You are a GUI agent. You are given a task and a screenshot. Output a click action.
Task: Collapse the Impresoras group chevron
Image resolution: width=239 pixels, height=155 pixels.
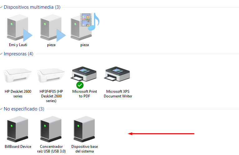click(x=1, y=54)
